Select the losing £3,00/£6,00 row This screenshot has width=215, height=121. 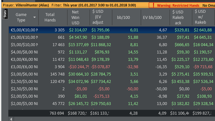(x=112, y=67)
